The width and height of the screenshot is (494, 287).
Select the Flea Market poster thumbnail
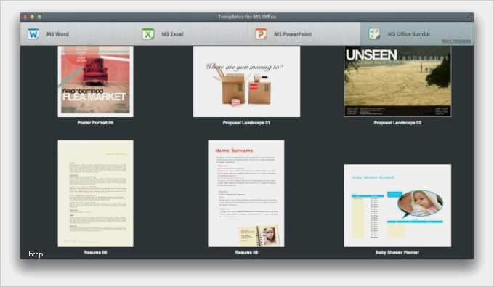[x=95, y=81]
